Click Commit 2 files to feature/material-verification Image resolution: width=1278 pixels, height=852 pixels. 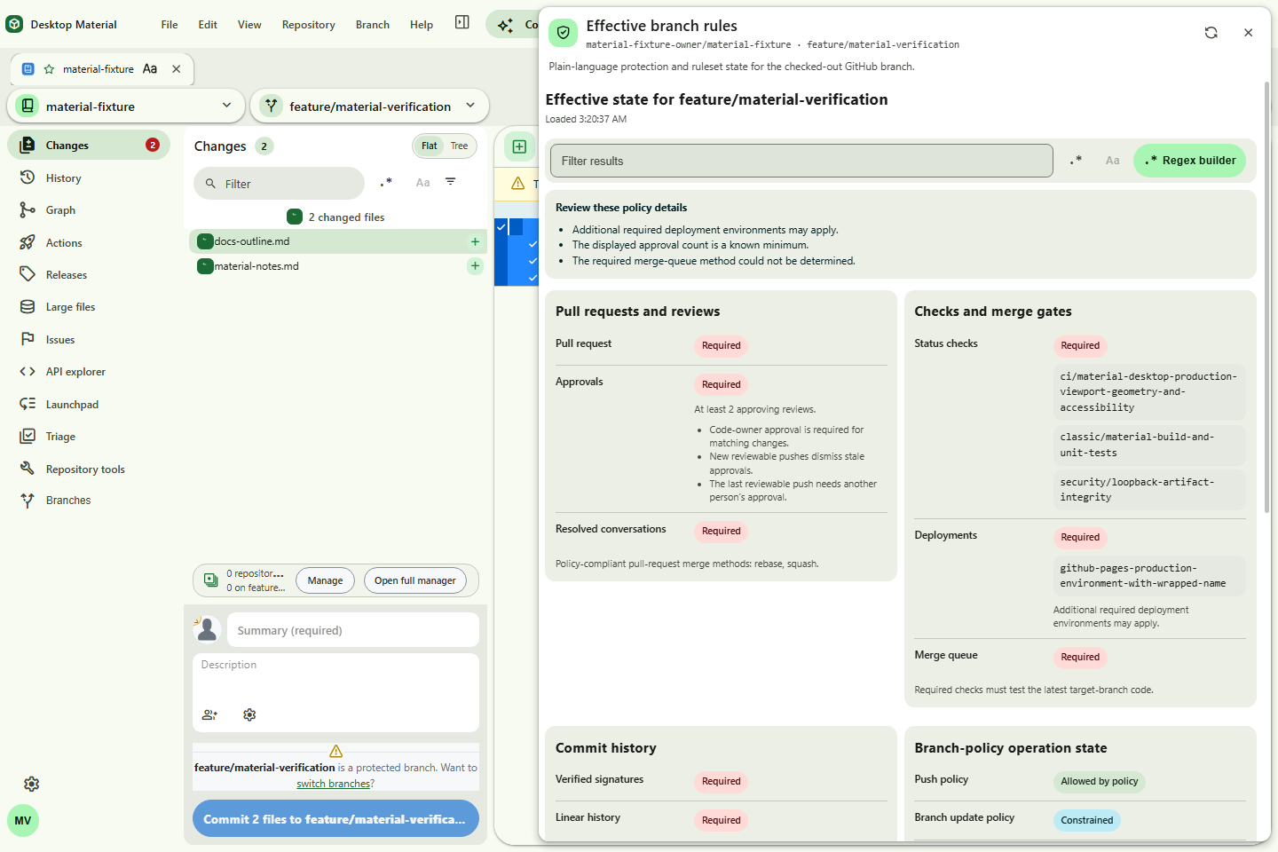coord(335,819)
